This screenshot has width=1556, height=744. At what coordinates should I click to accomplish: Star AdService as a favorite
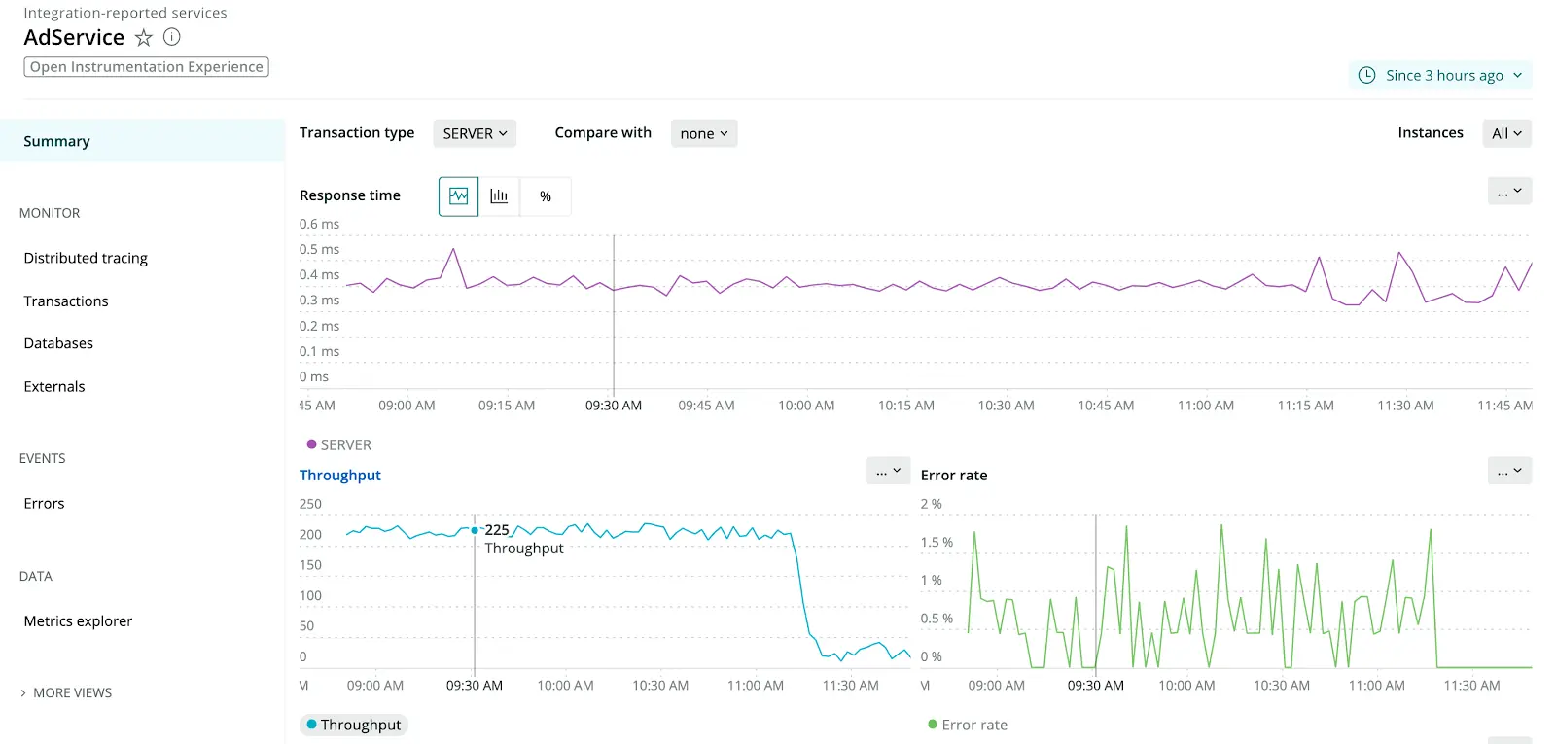144,38
